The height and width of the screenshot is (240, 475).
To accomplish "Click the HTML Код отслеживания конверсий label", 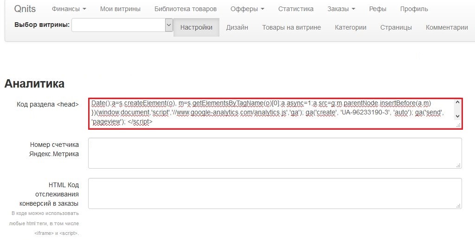I will coord(49,194).
